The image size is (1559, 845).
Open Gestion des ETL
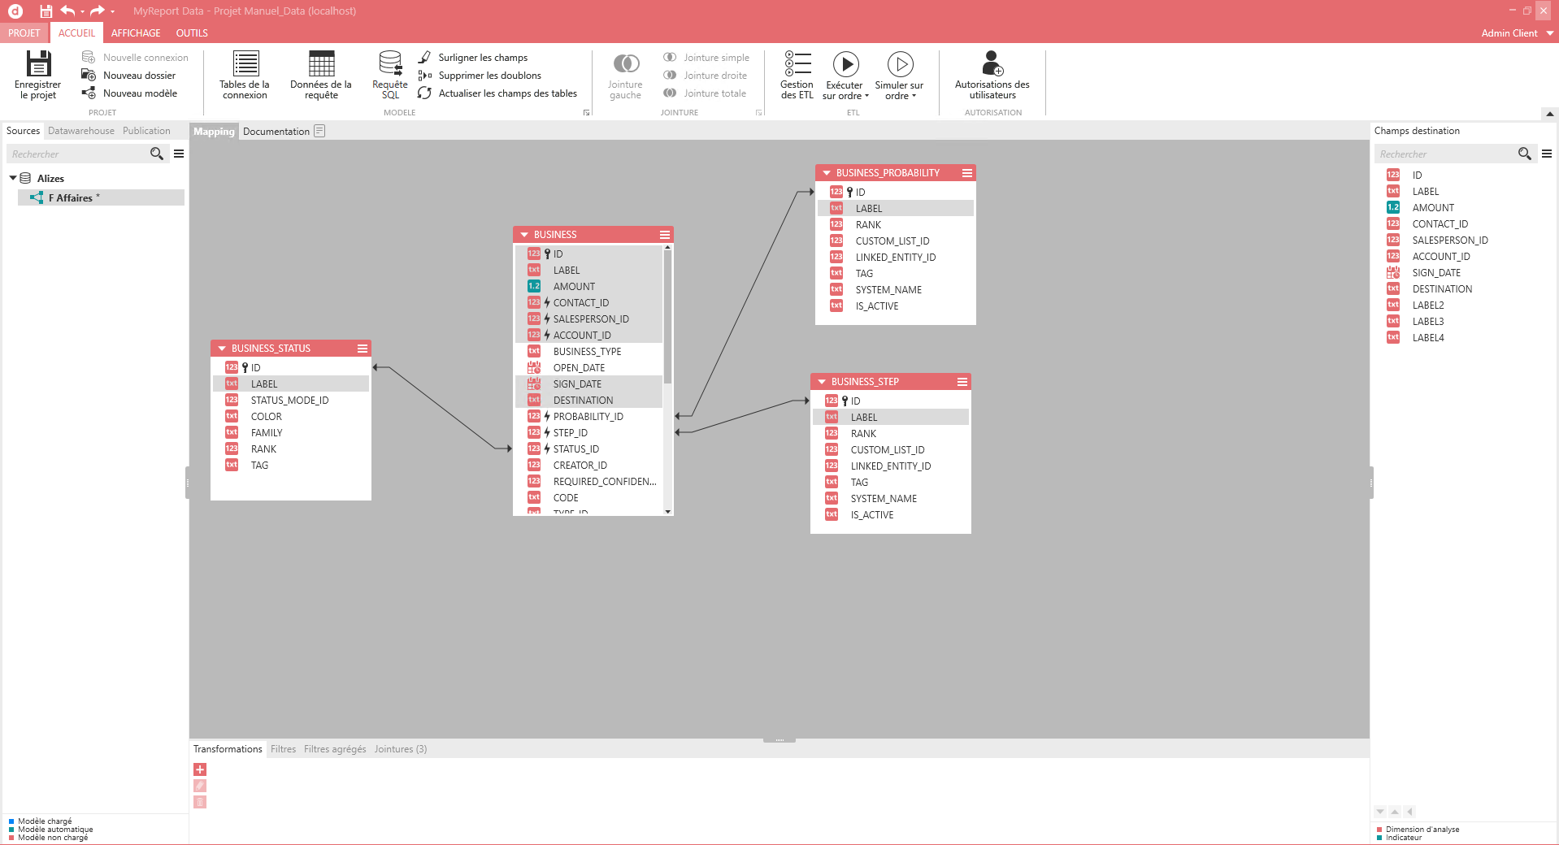click(x=797, y=65)
